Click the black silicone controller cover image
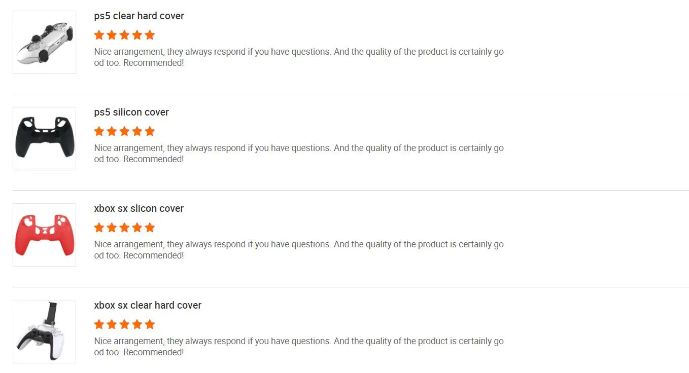The width and height of the screenshot is (689, 373). [44, 138]
